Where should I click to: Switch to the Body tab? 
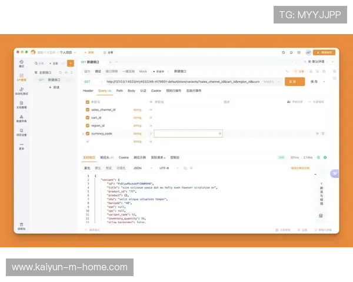pyautogui.click(x=131, y=91)
